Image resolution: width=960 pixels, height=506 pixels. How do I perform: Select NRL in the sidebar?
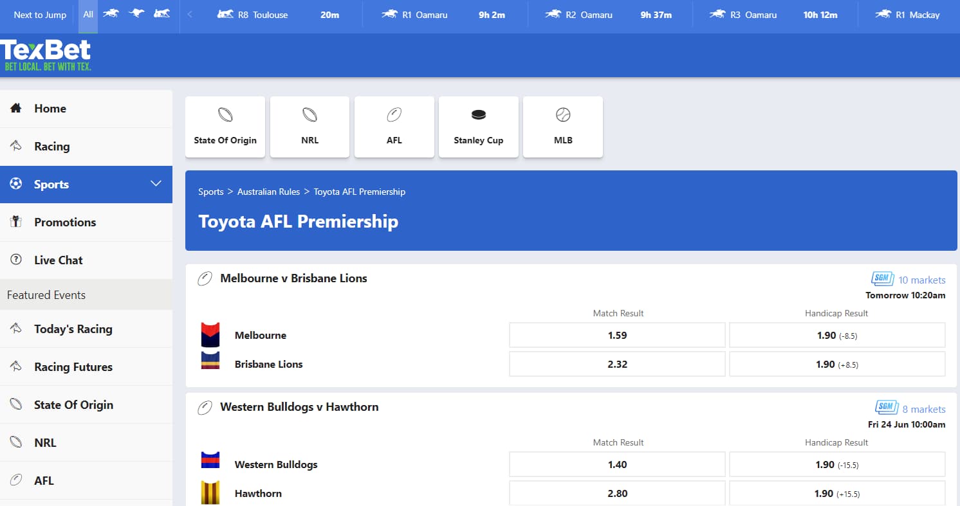pyautogui.click(x=86, y=443)
